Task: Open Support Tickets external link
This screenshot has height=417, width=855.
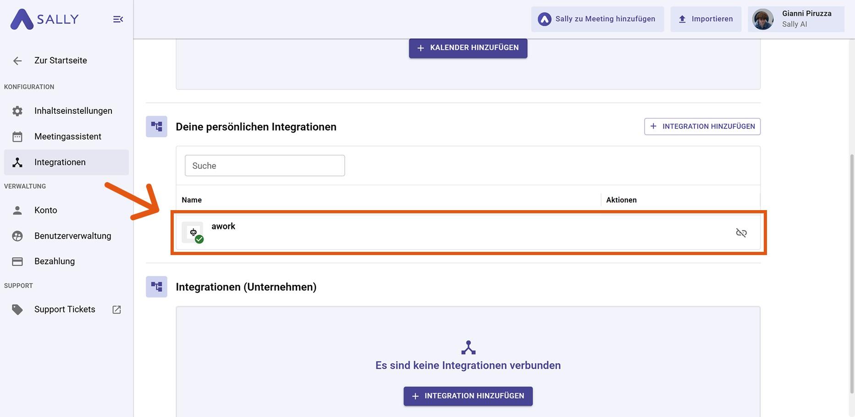Action: point(65,309)
